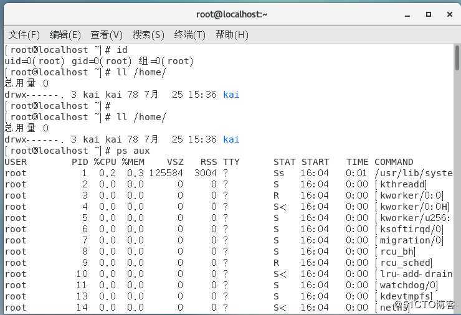Click the '[ksoftirqd/0]' process name
The width and height of the screenshot is (461, 315).
tap(409, 229)
